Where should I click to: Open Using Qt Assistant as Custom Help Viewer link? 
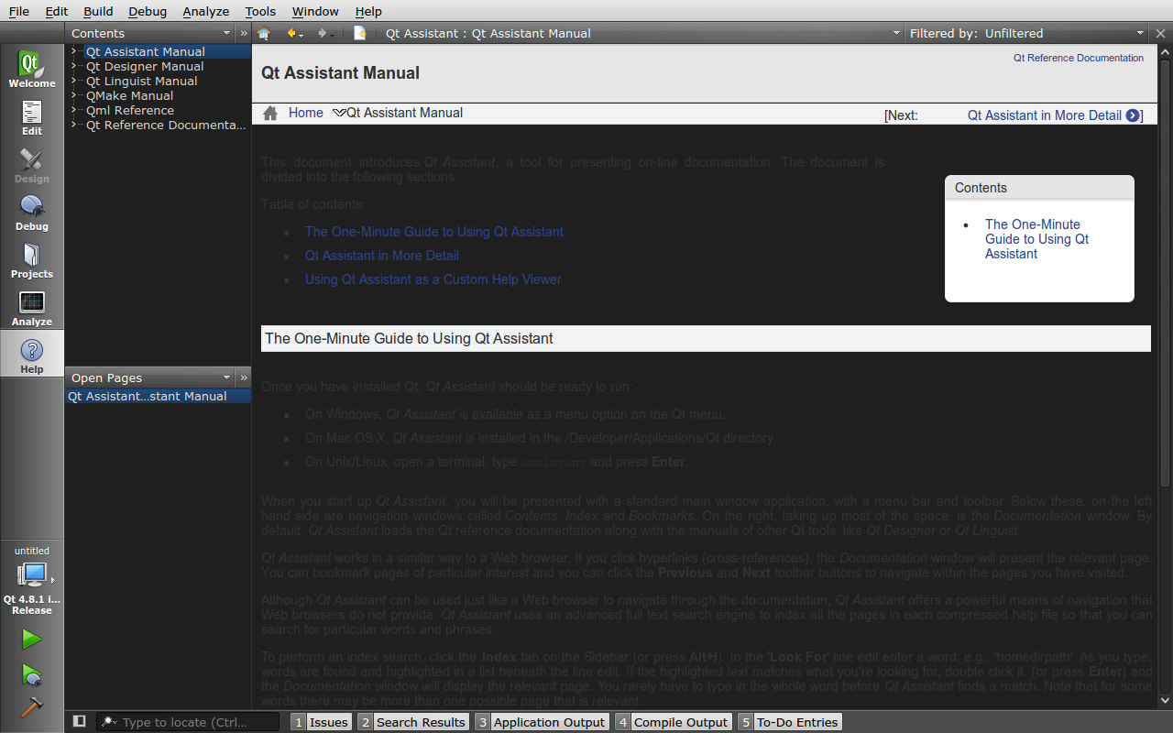tap(433, 279)
